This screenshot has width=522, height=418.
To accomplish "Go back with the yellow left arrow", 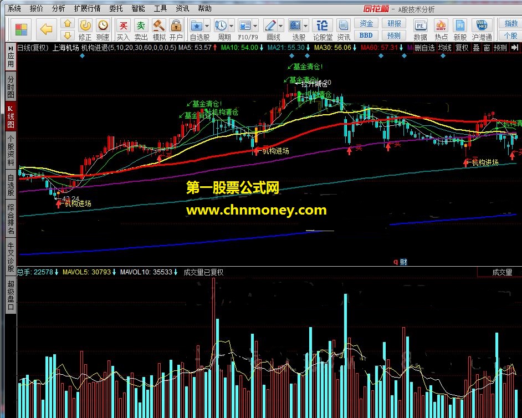I will click(x=46, y=29).
